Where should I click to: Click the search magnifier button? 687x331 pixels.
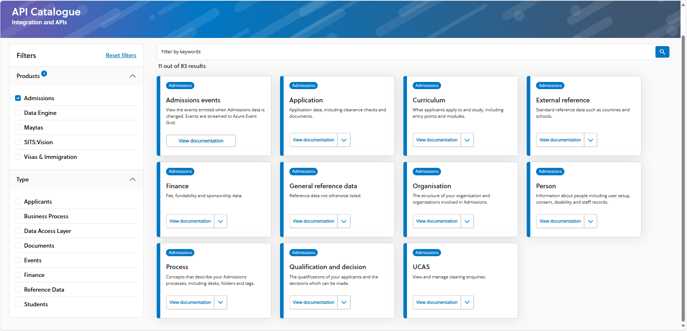pyautogui.click(x=662, y=52)
